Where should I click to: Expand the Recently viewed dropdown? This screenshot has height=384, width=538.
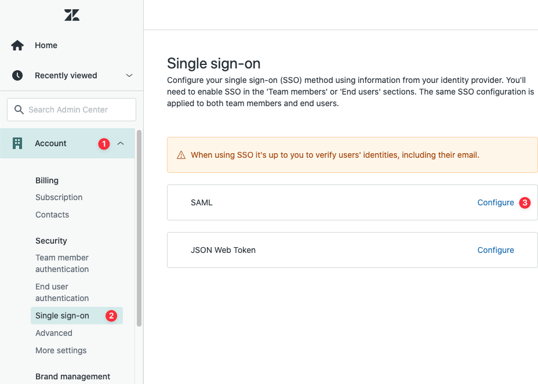[129, 75]
